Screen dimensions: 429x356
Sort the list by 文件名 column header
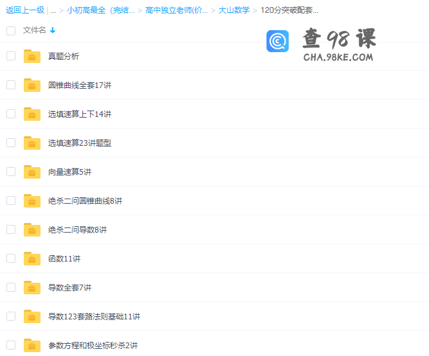(34, 30)
